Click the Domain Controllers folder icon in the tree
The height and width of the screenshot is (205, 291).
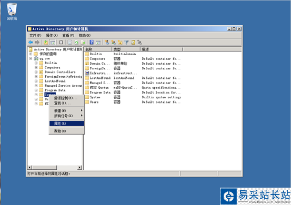point(41,72)
